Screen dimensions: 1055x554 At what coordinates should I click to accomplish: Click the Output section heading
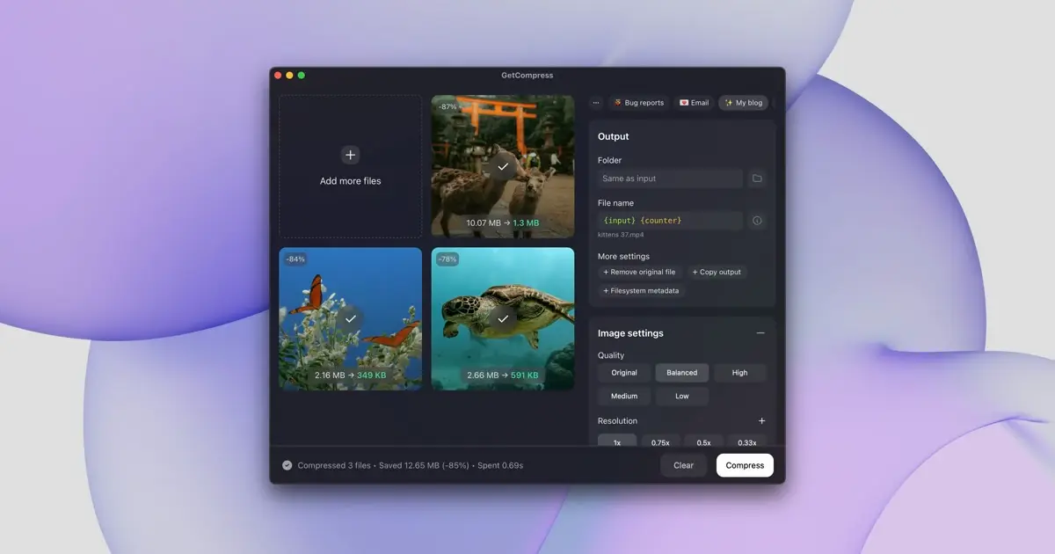point(614,137)
